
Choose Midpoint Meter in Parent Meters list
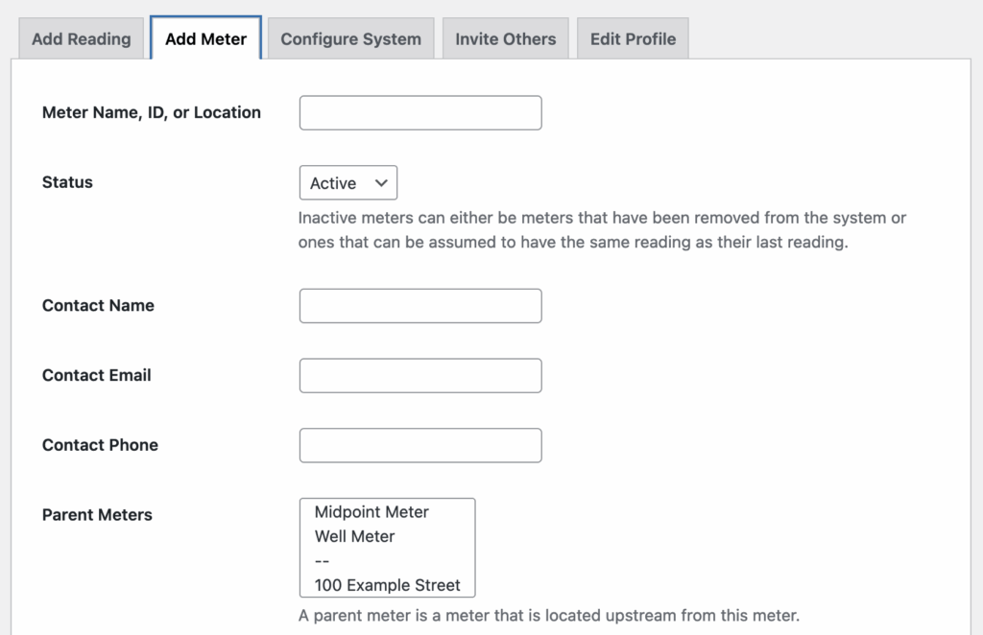(x=372, y=512)
